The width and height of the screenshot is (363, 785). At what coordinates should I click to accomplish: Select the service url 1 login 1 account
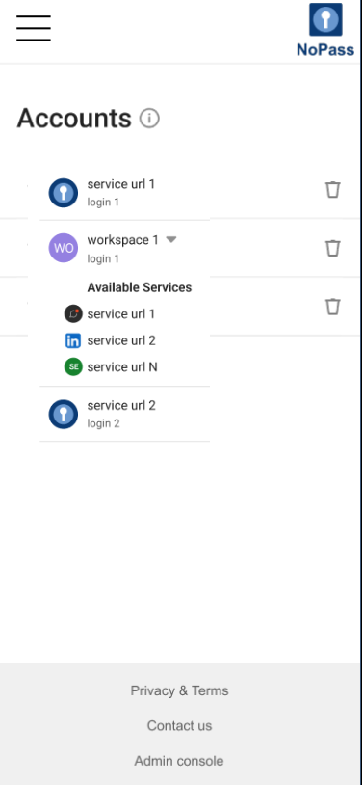(x=124, y=193)
